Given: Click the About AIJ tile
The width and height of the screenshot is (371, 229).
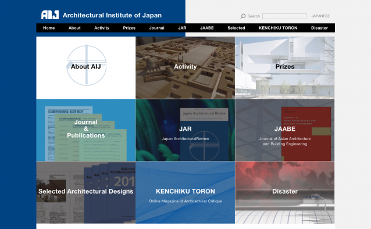Looking at the screenshot, I should (x=86, y=67).
